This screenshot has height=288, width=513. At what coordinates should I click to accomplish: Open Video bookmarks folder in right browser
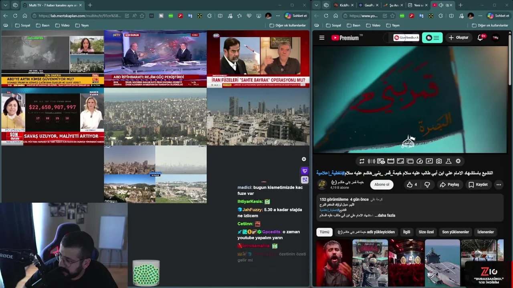click(x=373, y=25)
